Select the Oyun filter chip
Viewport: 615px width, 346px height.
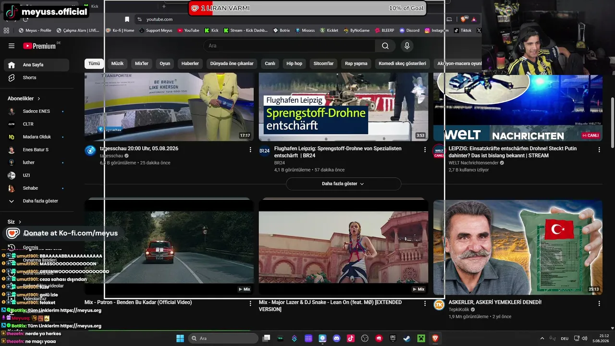tap(165, 63)
